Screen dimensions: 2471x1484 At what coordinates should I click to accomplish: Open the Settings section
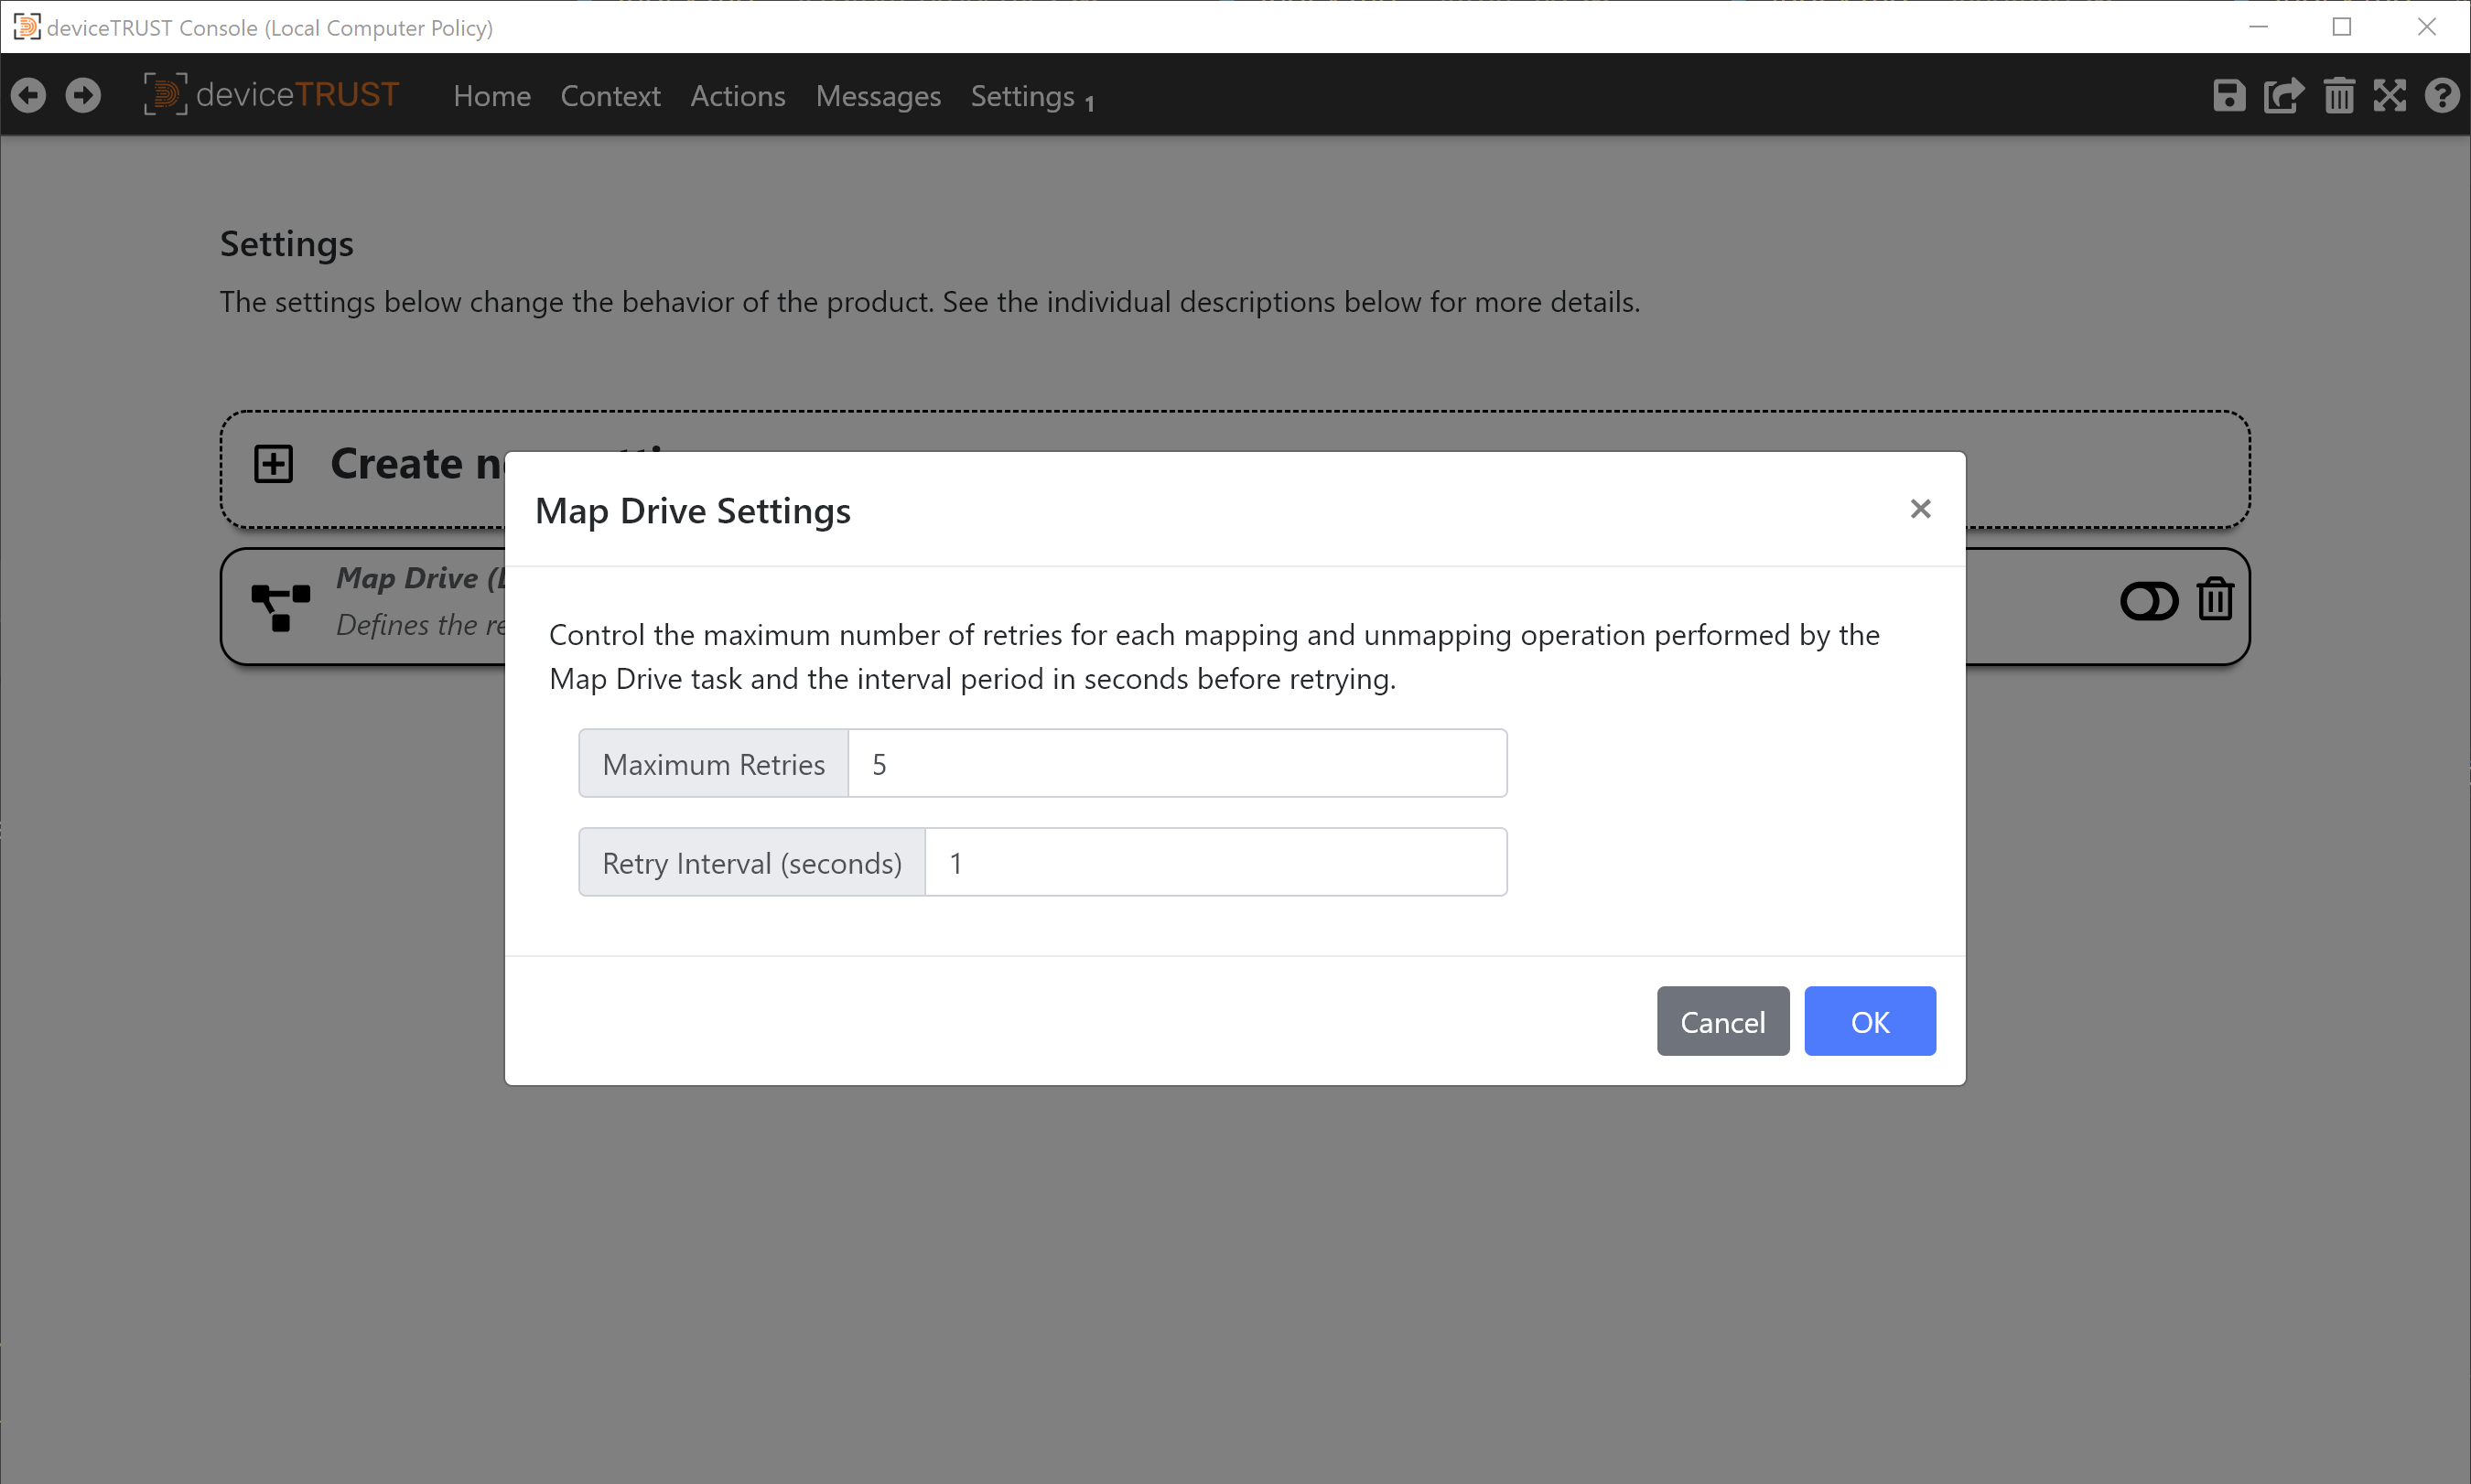click(x=1023, y=96)
